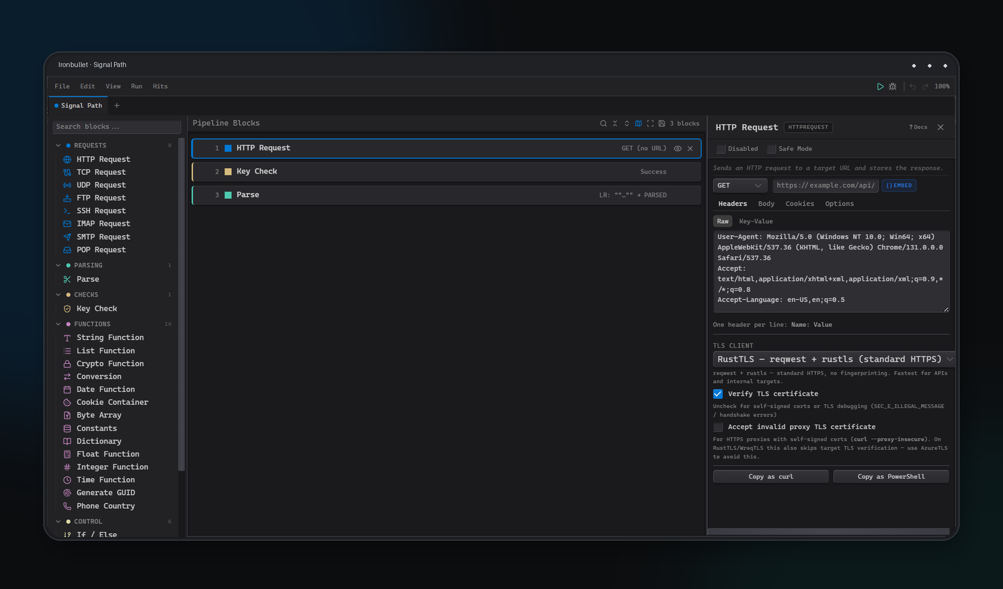
Task: Add IMAP Request block from sidebar
Action: 103,224
